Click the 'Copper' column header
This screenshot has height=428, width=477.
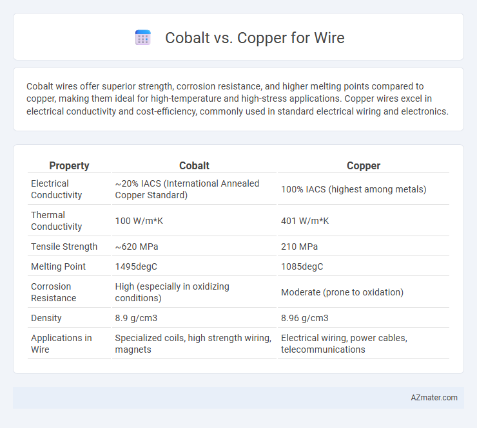363,165
